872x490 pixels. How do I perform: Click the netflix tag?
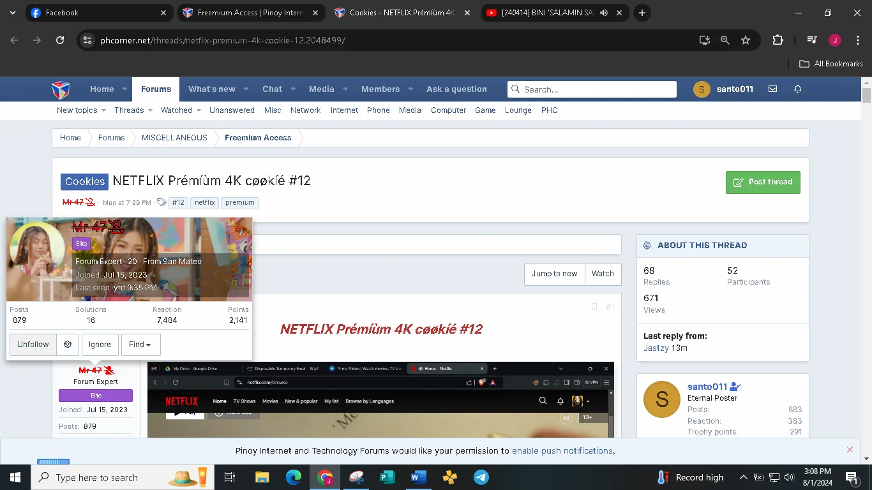[205, 203]
